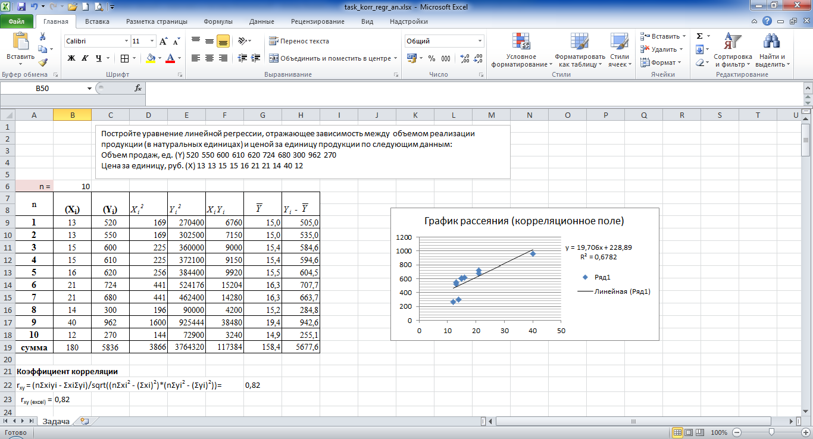
Task: Switch to the Вставка tab
Action: coord(97,21)
